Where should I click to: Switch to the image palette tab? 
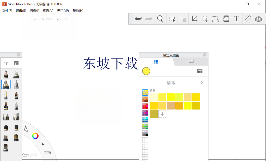coord(191,62)
